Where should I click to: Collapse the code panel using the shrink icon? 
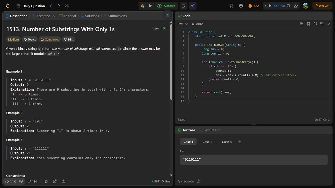[329, 24]
